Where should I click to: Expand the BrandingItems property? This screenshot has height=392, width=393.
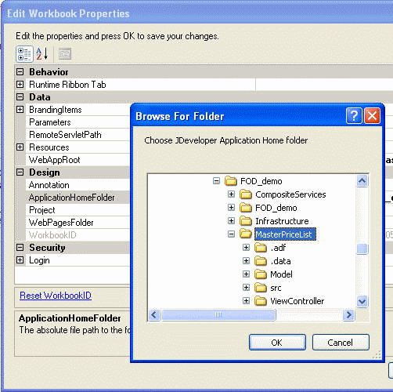coord(20,109)
